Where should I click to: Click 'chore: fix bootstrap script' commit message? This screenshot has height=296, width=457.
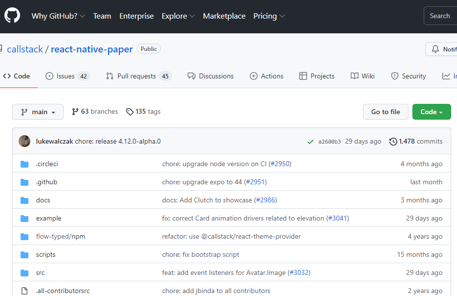pos(200,254)
